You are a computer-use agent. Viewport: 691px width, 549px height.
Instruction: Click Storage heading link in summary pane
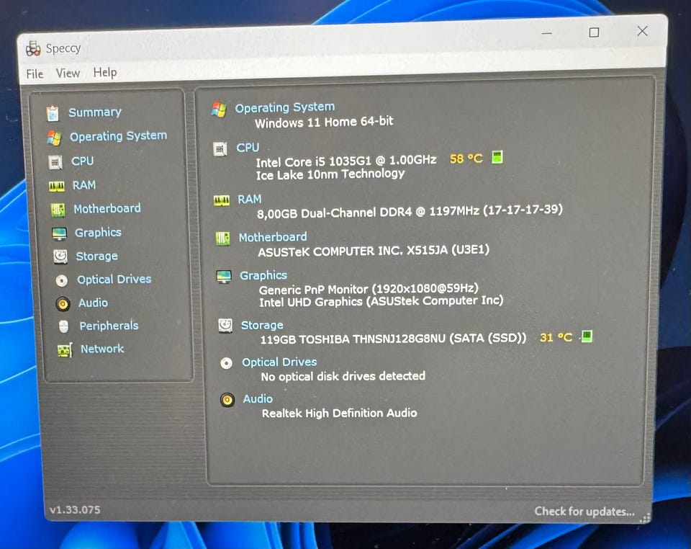[262, 325]
